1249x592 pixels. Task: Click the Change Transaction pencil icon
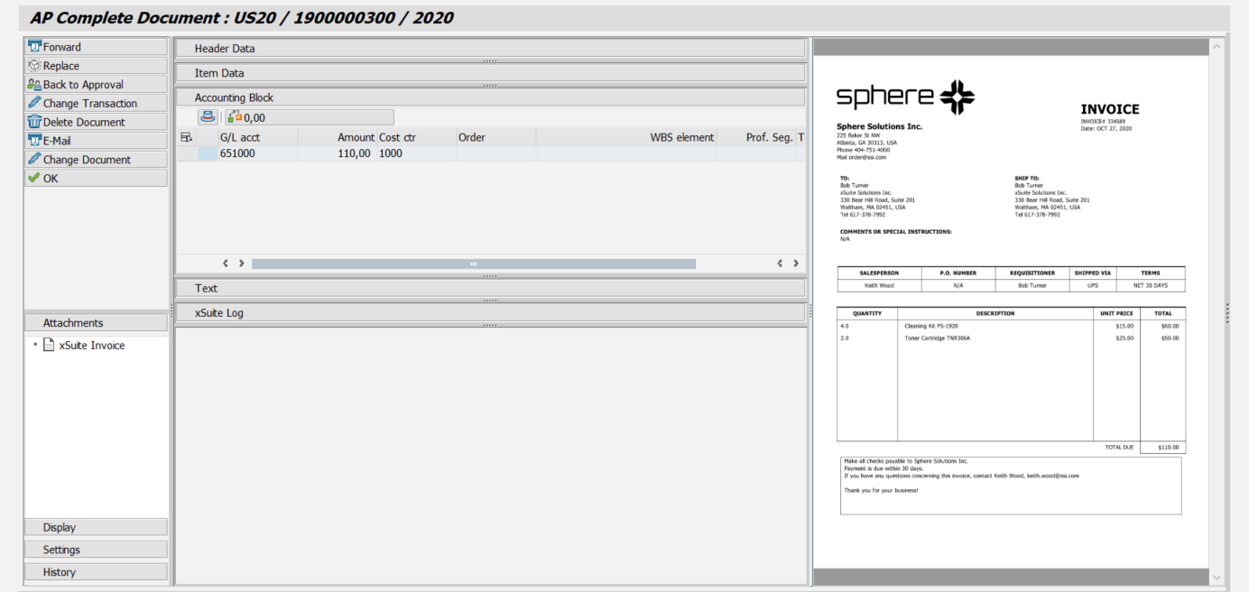[35, 103]
